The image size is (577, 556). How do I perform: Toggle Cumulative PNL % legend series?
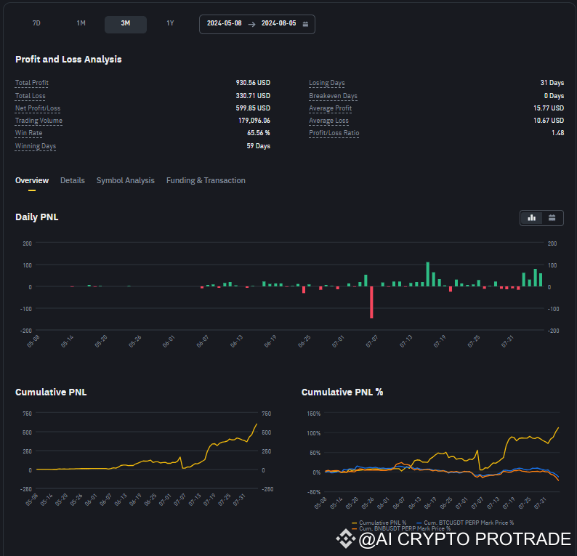tap(379, 523)
